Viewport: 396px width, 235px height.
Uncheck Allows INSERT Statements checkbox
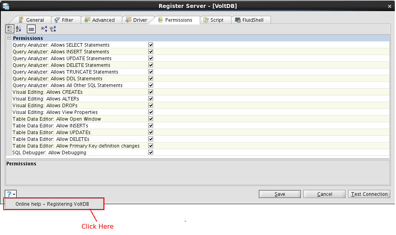(151, 51)
